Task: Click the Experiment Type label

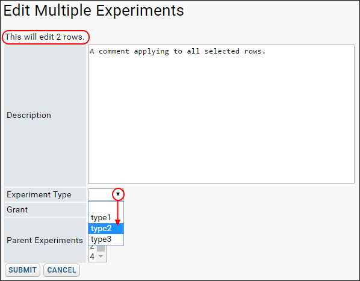Action: click(x=39, y=195)
